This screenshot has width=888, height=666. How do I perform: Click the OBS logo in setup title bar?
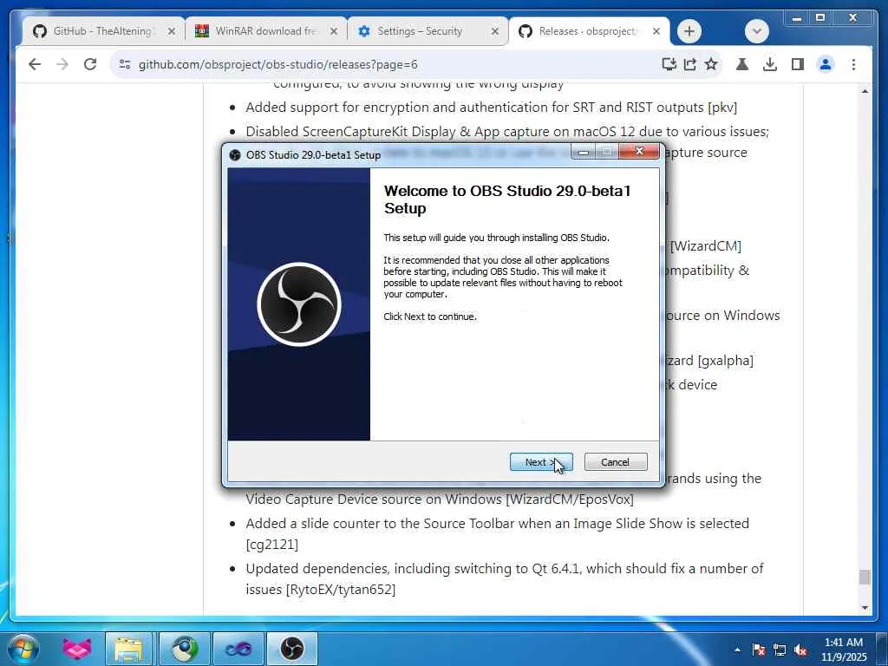[235, 154]
